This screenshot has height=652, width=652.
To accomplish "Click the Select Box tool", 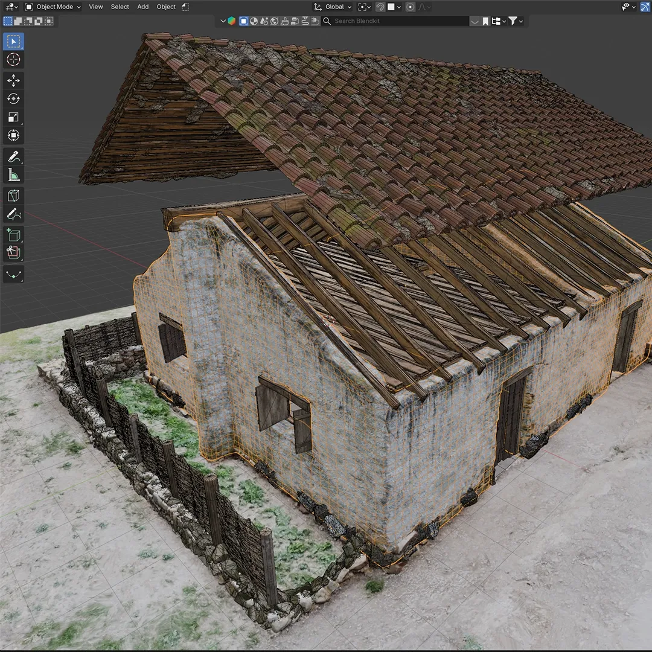I will coord(13,41).
